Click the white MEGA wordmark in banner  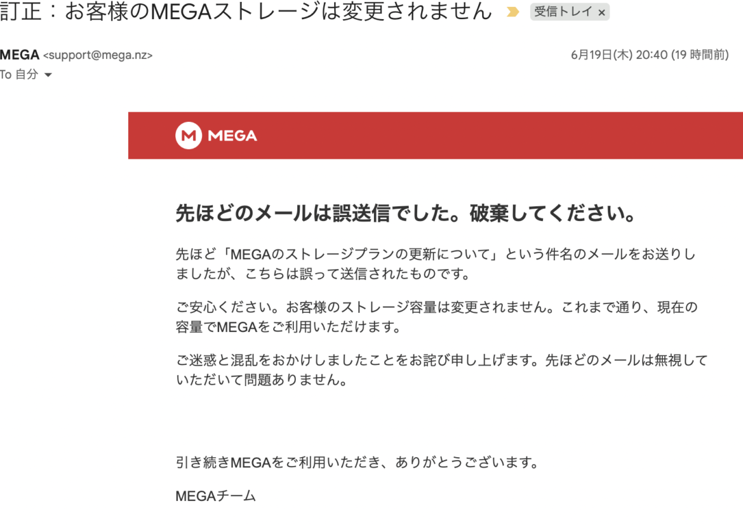232,136
